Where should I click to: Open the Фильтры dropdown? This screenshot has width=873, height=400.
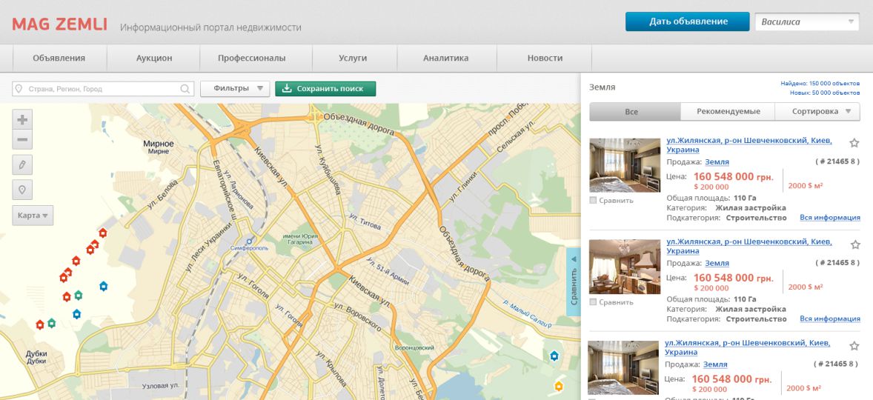coord(235,88)
